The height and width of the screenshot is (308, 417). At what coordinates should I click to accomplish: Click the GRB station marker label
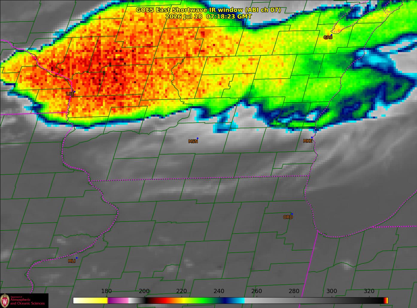(328, 37)
